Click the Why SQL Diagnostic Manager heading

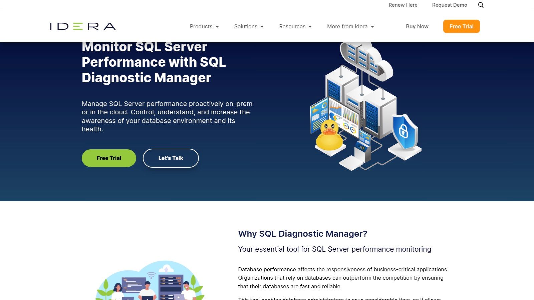tap(302, 234)
